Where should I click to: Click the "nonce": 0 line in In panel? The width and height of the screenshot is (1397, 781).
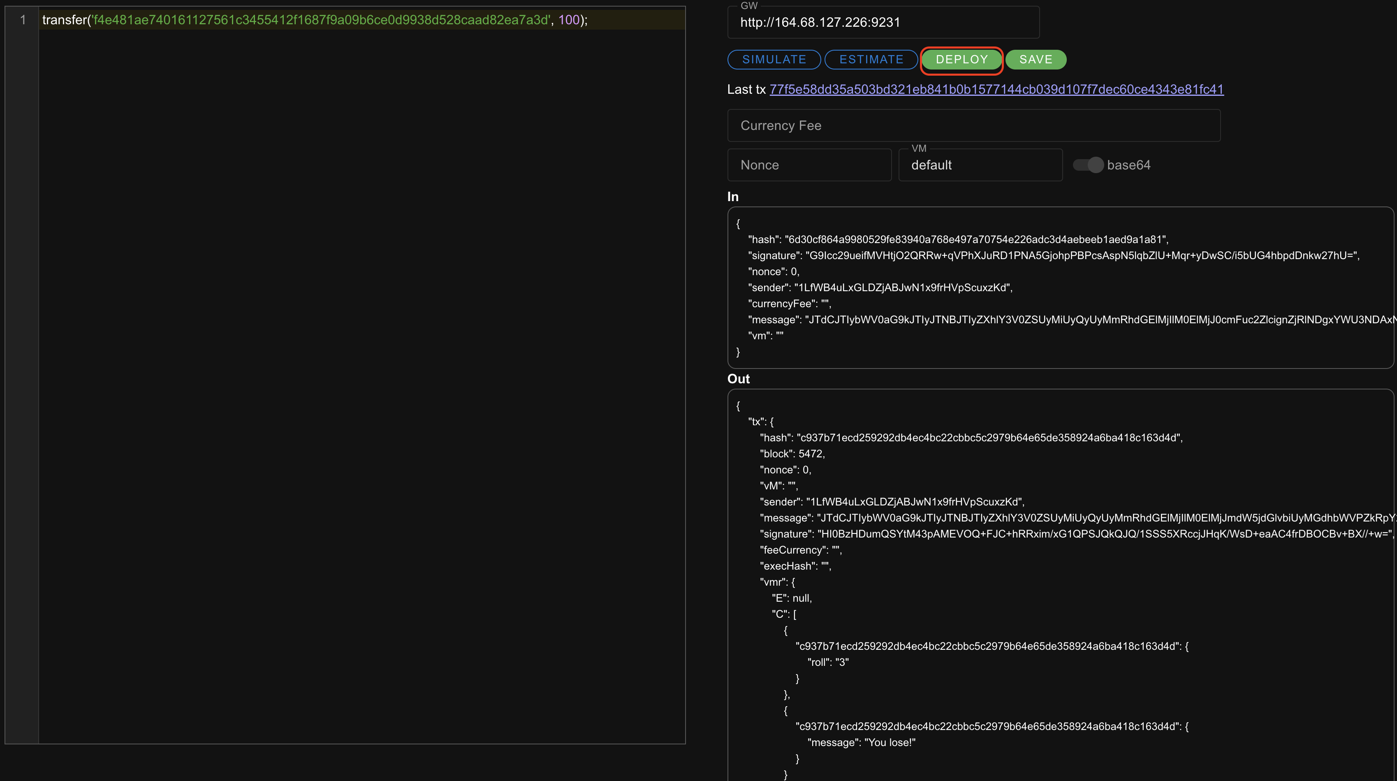773,272
